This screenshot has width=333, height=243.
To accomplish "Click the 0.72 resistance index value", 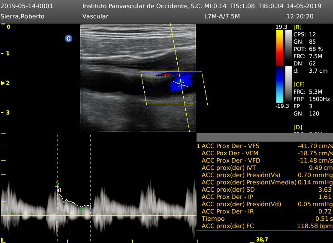I will click(325, 211).
